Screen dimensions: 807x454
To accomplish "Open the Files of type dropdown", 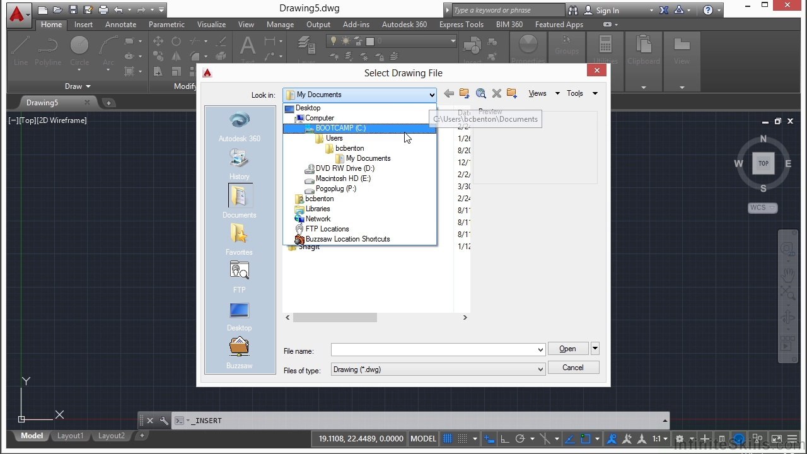I will 540,370.
